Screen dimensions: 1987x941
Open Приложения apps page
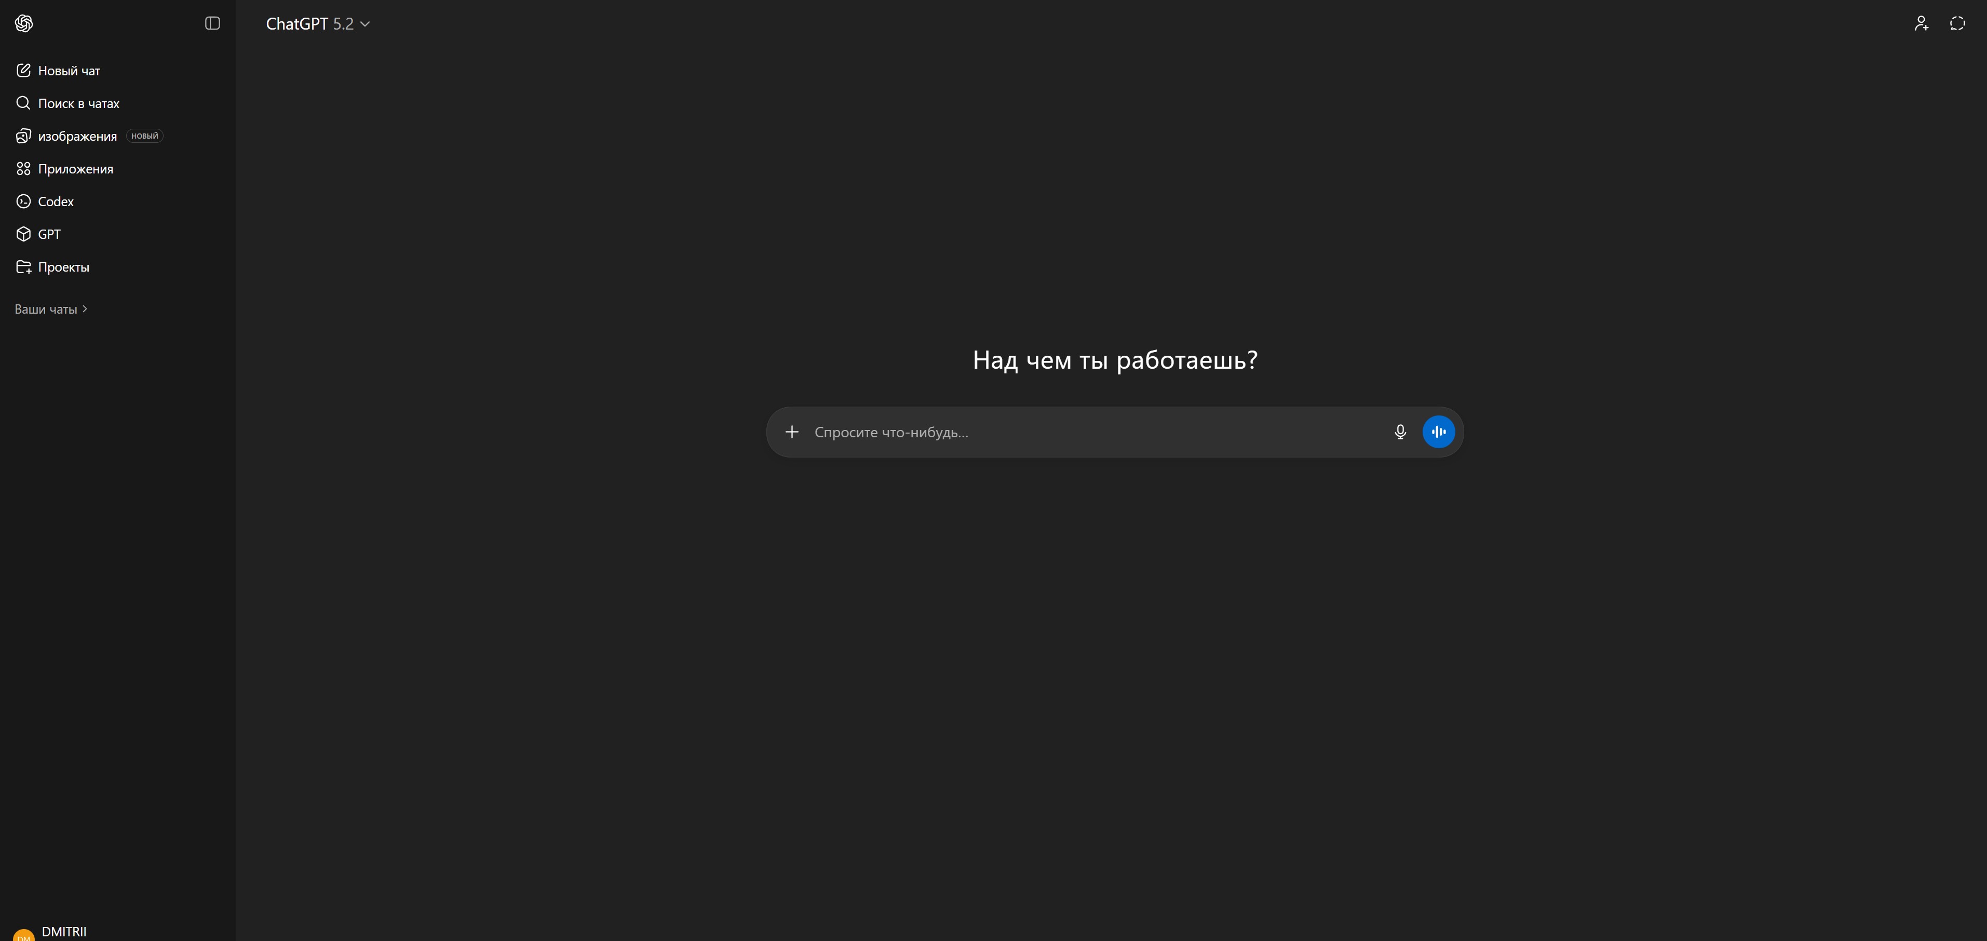pos(75,169)
